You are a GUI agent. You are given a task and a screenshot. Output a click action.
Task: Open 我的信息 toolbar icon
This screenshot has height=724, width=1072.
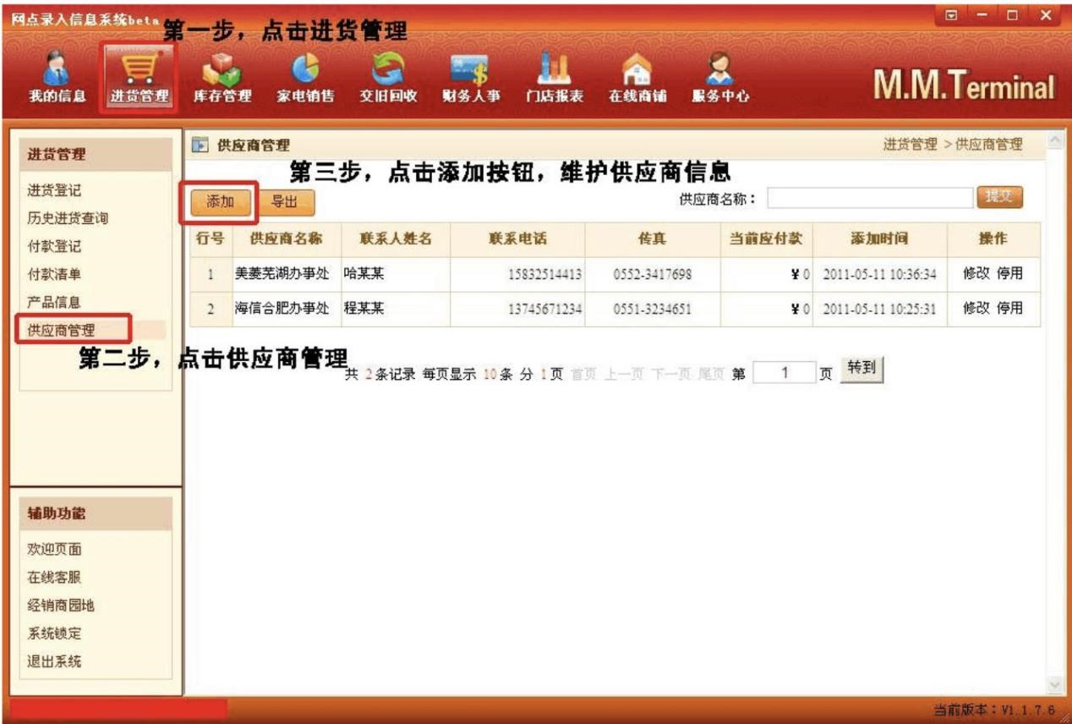click(57, 69)
